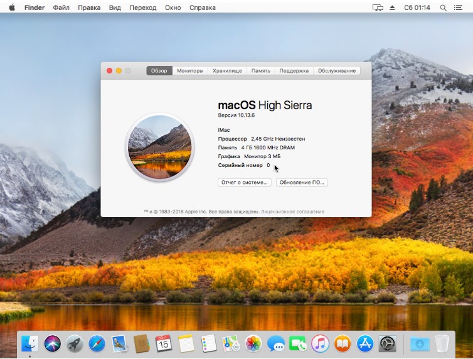Open the Вид menu

[115, 8]
